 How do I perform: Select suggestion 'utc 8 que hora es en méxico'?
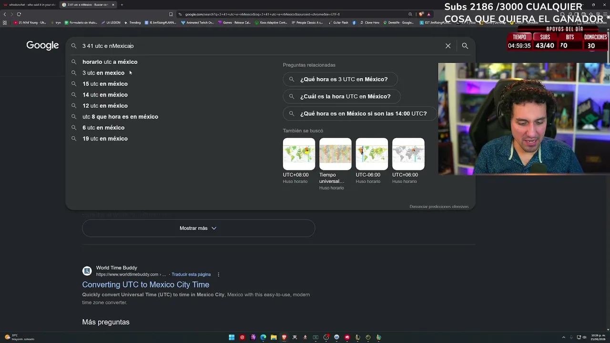[x=120, y=117]
